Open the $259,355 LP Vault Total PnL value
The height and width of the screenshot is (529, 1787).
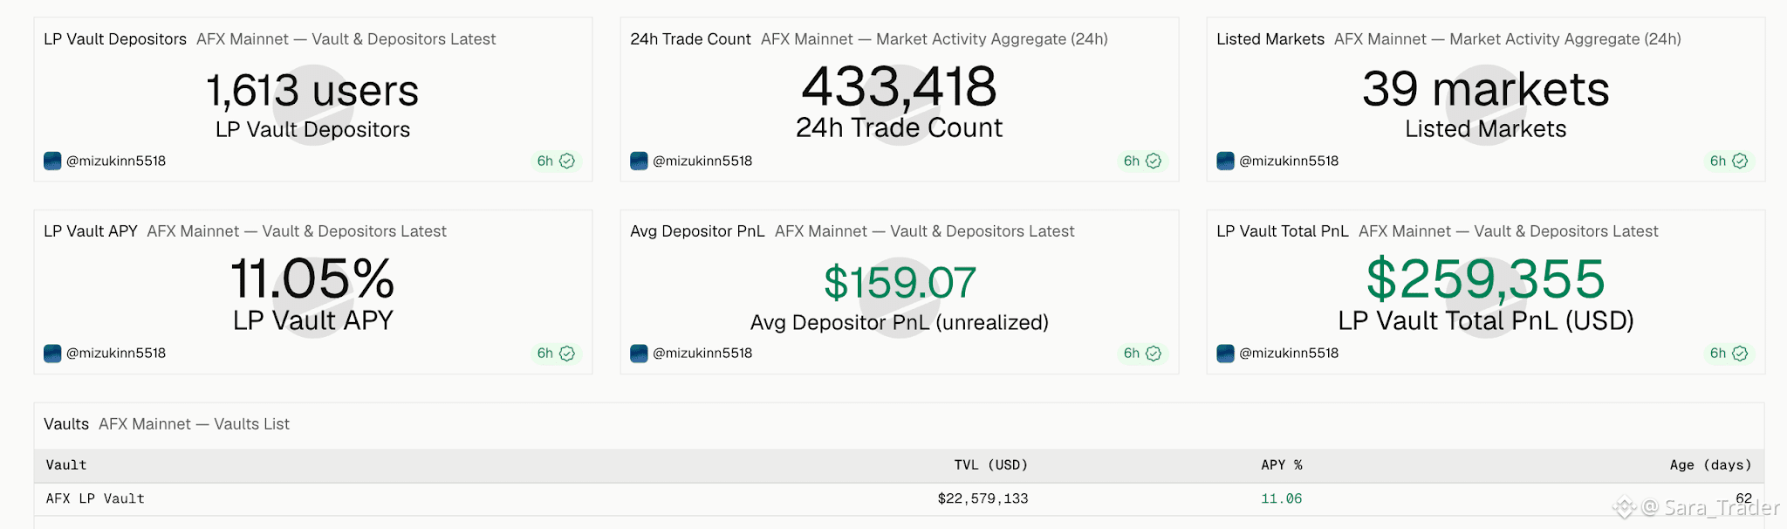(x=1485, y=279)
